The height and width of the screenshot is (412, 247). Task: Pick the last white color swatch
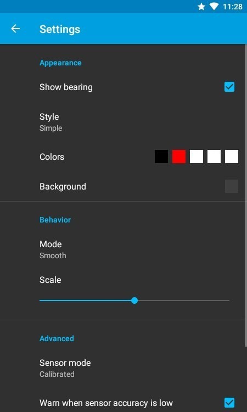pos(232,157)
